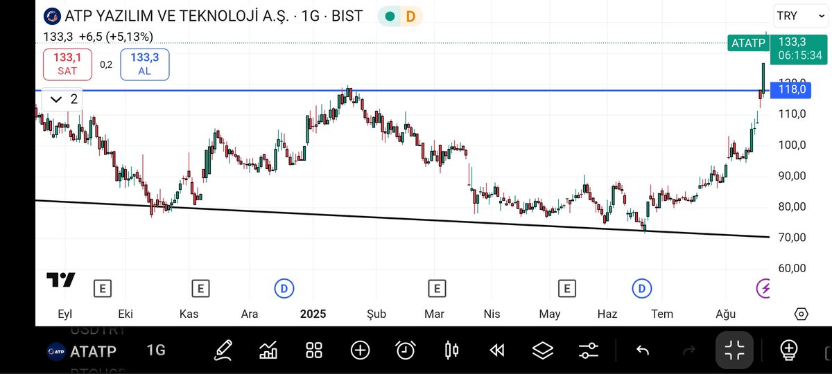Click the 0,2 spread value
This screenshot has height=374, width=832.
(x=106, y=64)
